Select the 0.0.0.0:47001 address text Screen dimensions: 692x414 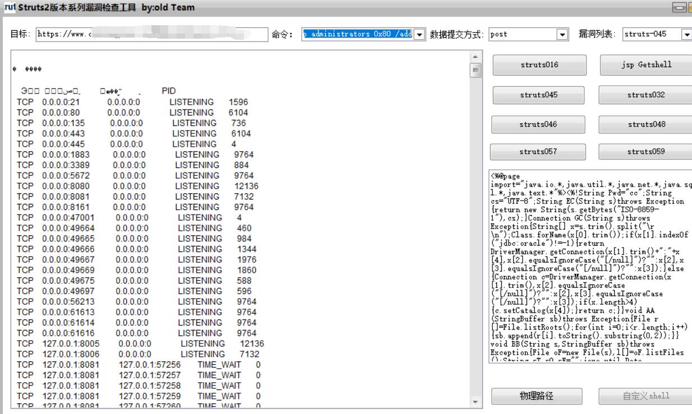(68, 218)
